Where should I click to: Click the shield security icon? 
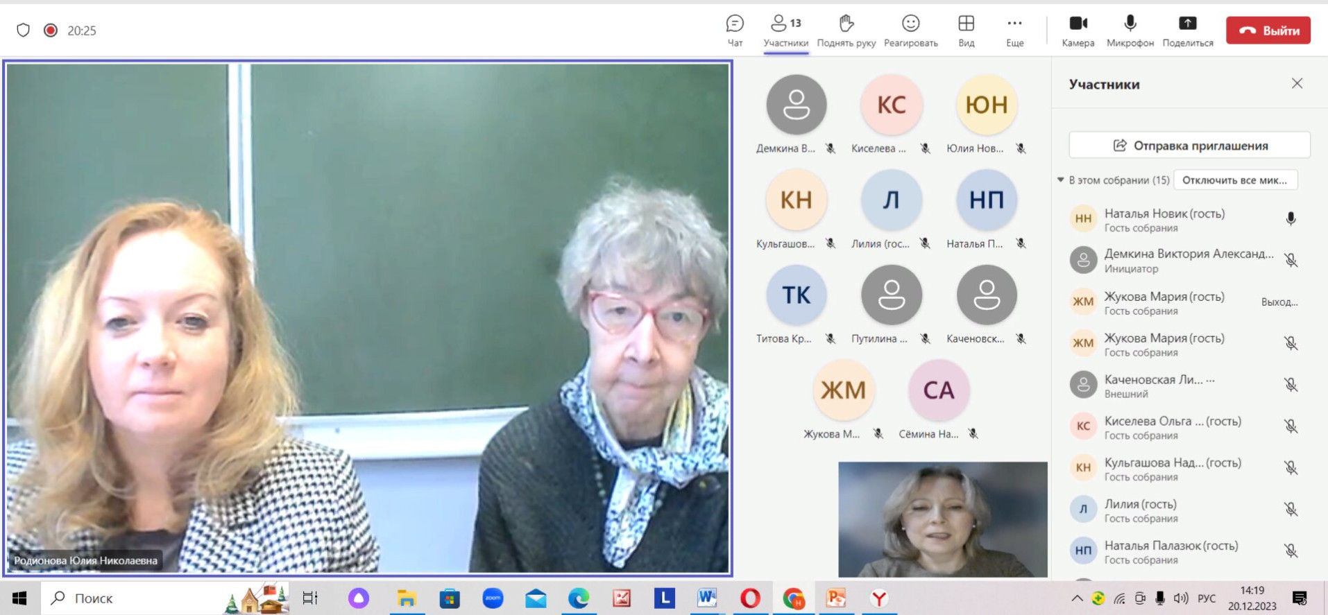point(23,31)
